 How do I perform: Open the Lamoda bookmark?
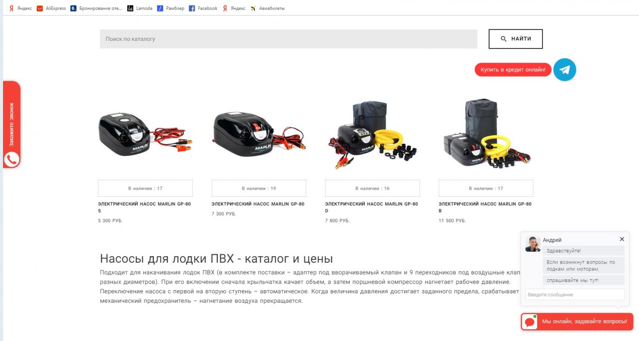point(140,8)
